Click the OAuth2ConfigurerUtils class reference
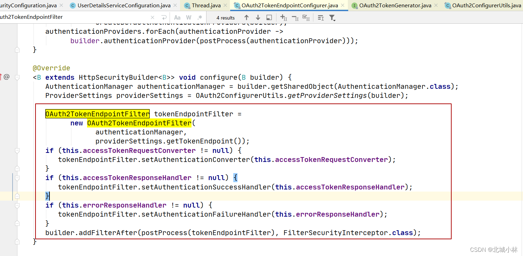 [240, 95]
